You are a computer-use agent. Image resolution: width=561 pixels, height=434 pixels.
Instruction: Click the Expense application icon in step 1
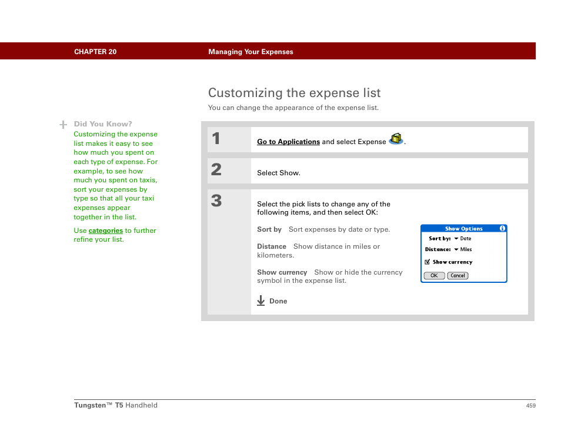396,139
